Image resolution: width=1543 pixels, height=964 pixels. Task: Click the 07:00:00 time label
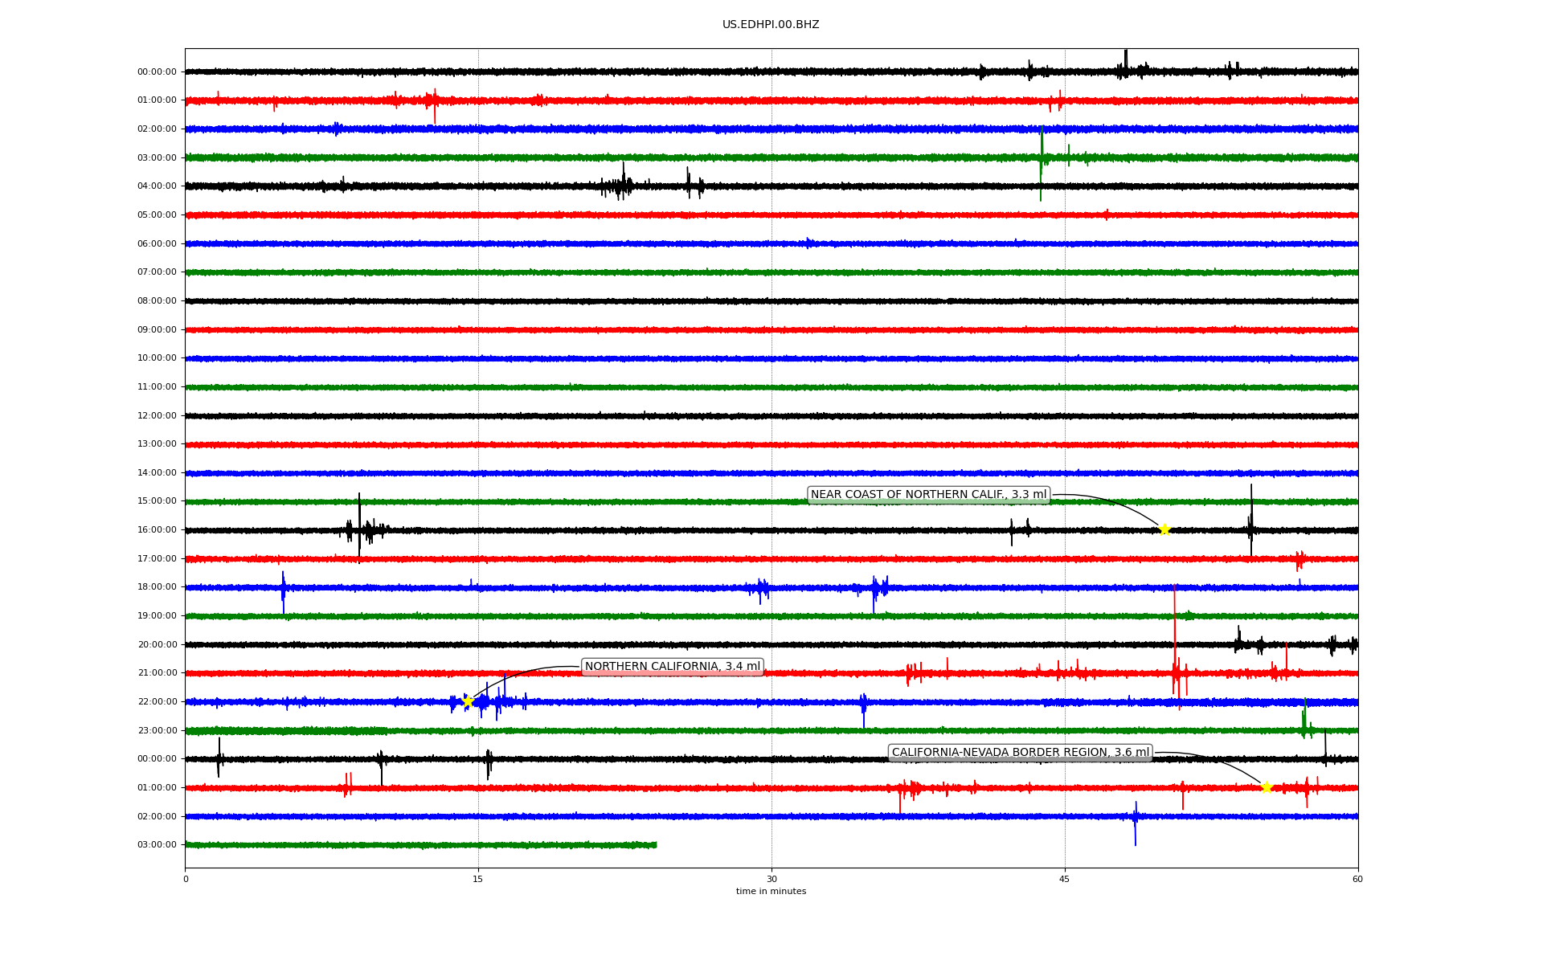click(157, 272)
